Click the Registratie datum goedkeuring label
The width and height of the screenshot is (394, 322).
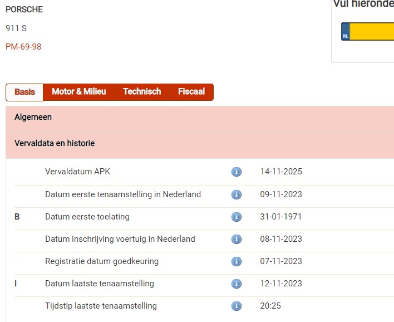(x=102, y=261)
